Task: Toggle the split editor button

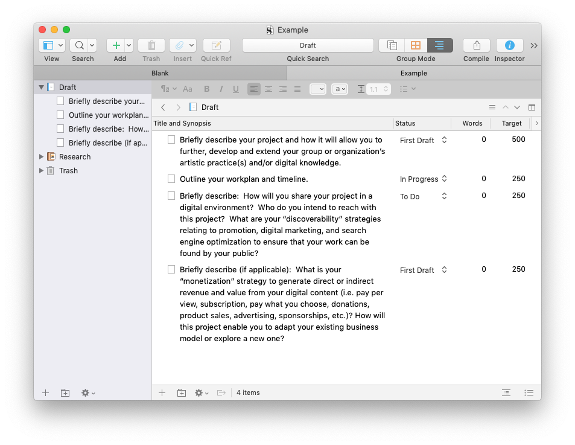Action: pos(532,107)
